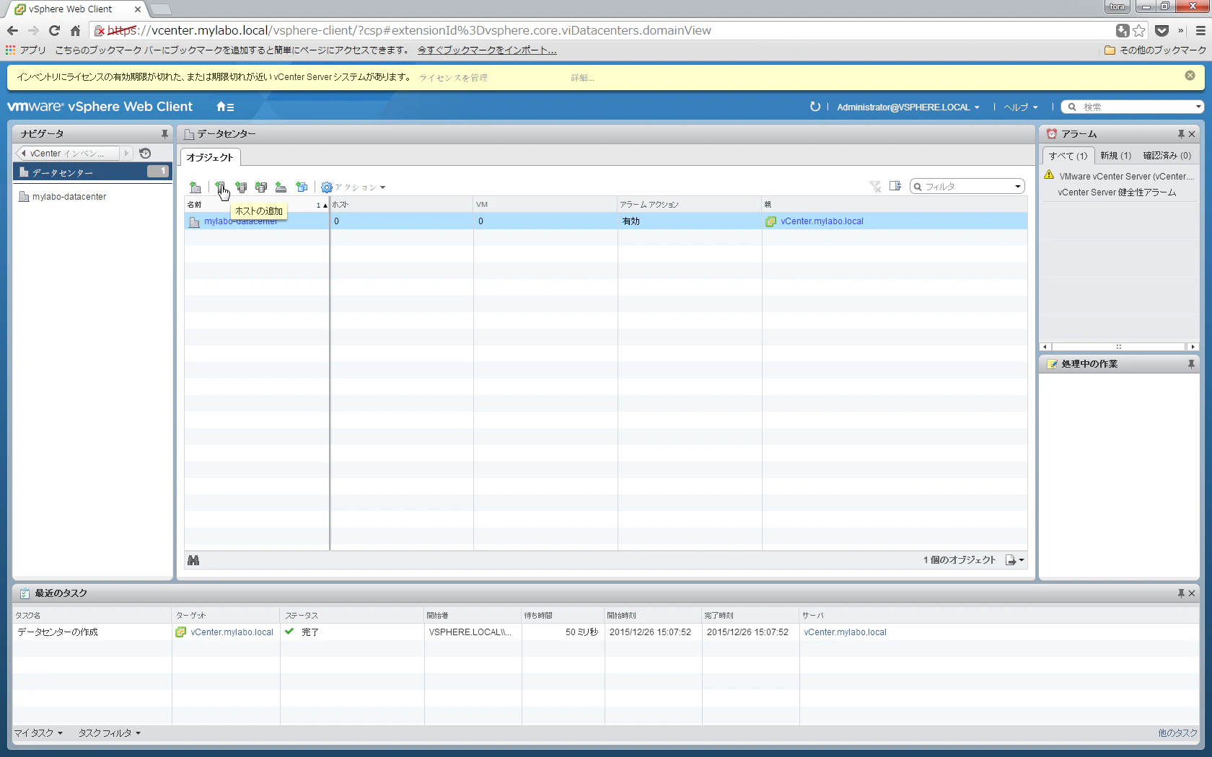The image size is (1212, 757).
Task: Dismiss the license warning banner
Action: (1190, 76)
